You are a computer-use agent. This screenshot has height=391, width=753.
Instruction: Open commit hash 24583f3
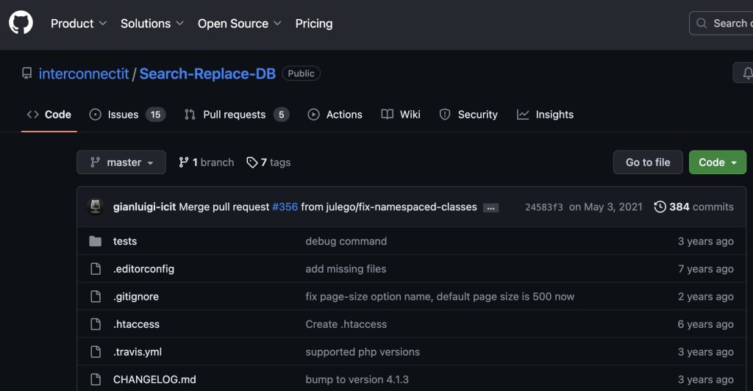point(543,207)
